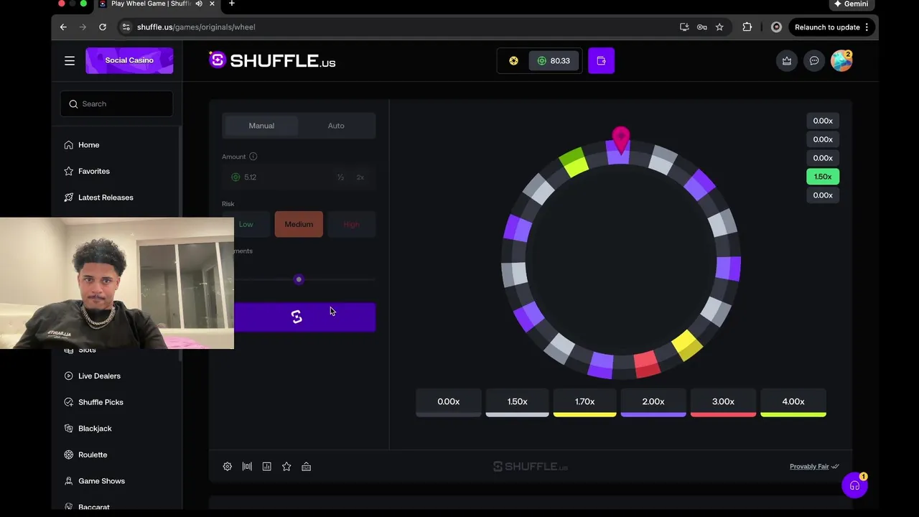Viewport: 919px width, 517px height.
Task: Open the support headset chat bubble
Action: pos(854,485)
